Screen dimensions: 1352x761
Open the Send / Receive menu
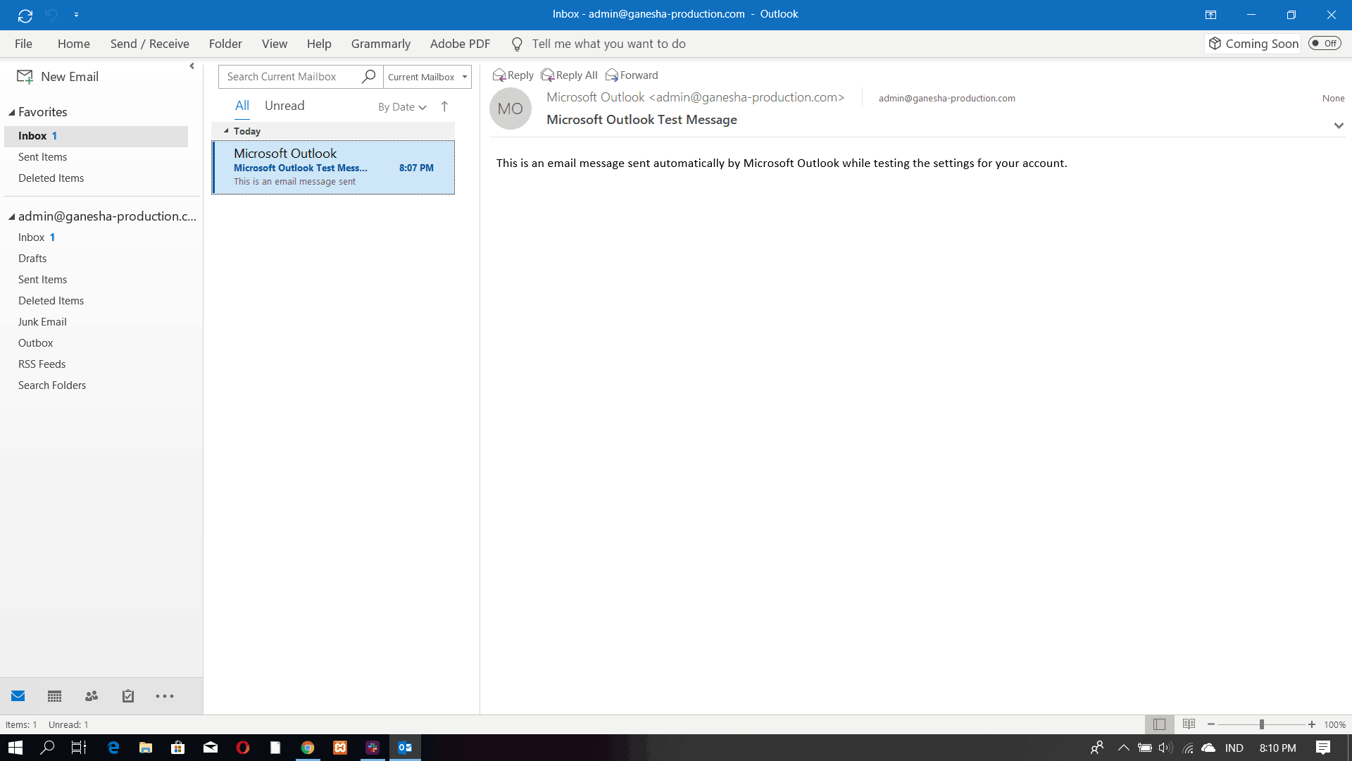(x=149, y=44)
